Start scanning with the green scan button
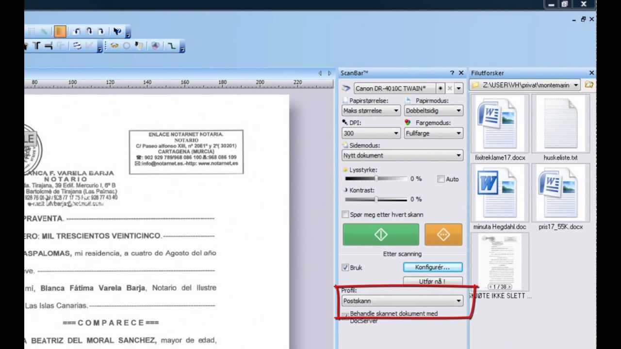Image resolution: width=621 pixels, height=349 pixels. click(x=381, y=235)
